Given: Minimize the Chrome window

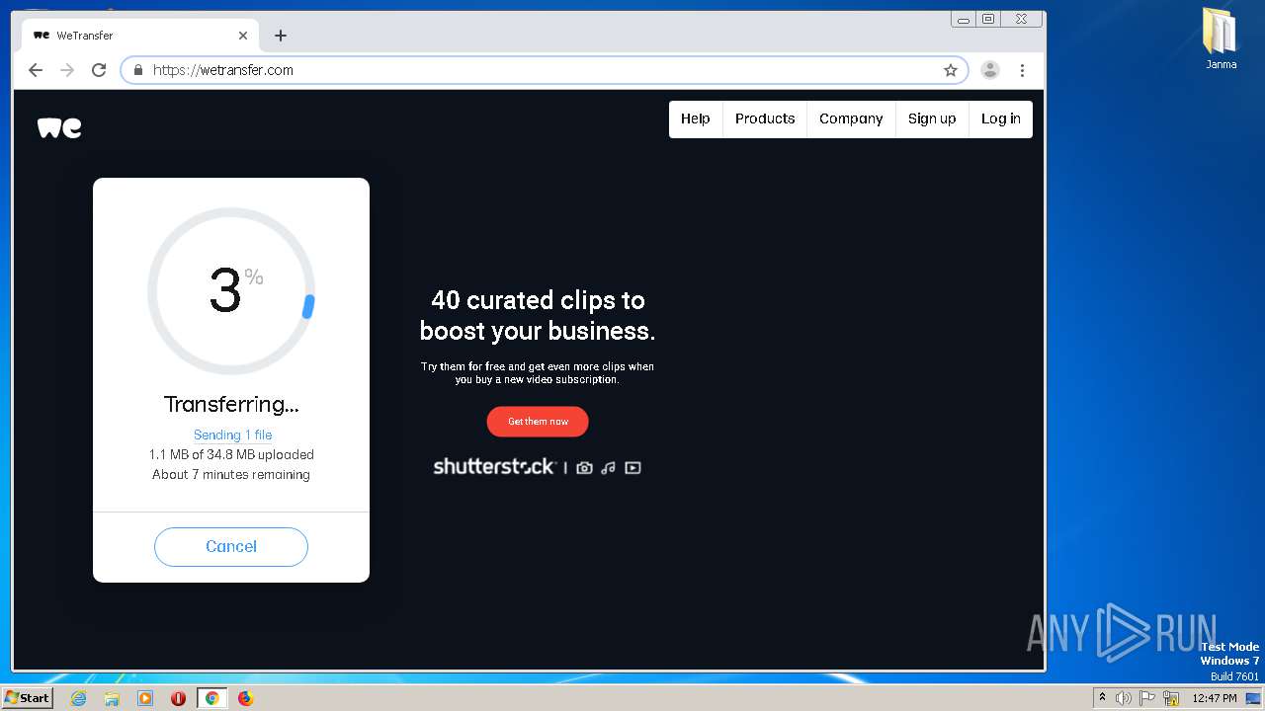Looking at the screenshot, I should pos(964,19).
